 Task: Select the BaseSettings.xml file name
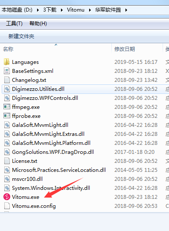32,71
